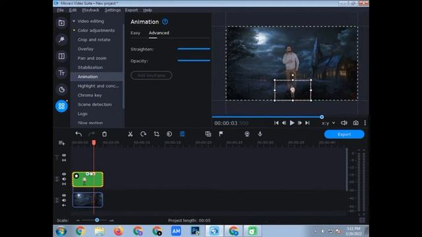Open the preview more options menu
Viewport: 422px width, 237px height.
click(365, 123)
